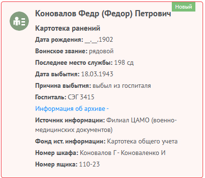This screenshot has height=178, width=205.
Task: Click the Госпиталь СЭГ 3415 entry
Action: (64, 97)
